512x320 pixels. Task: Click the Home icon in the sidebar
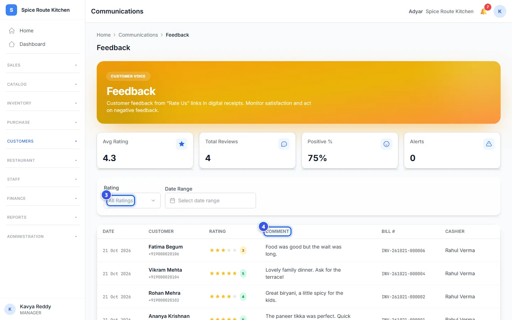(x=12, y=31)
